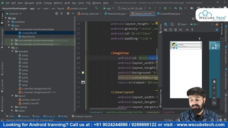
Task: Click the blue info icon in design toolbar
Action: point(217,30)
